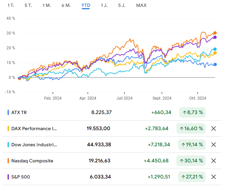The height and width of the screenshot is (188, 227).
Task: Click the purple S&P 500 endpoint dot
Action: 215,37
